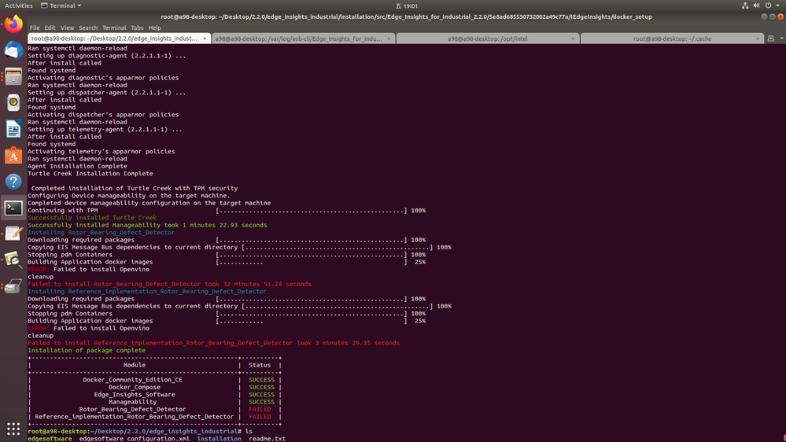Close the ~/.cache terminal tab

(x=758, y=39)
